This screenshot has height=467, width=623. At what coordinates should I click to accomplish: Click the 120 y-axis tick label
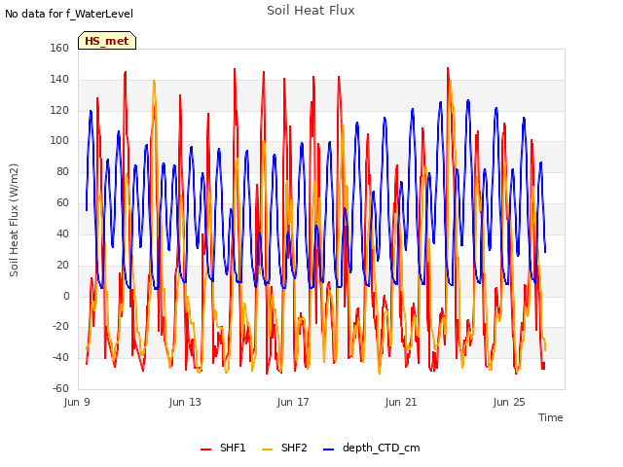(59, 110)
